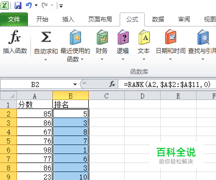
Task: Select row 6 header
Action: [x=8, y=150]
